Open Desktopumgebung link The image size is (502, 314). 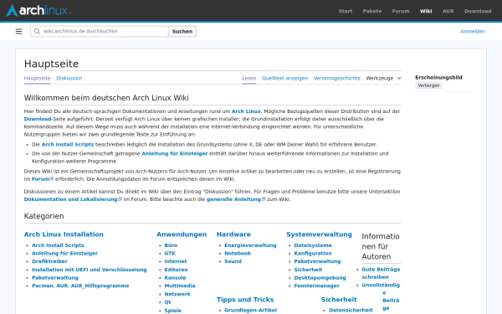tap(320, 277)
